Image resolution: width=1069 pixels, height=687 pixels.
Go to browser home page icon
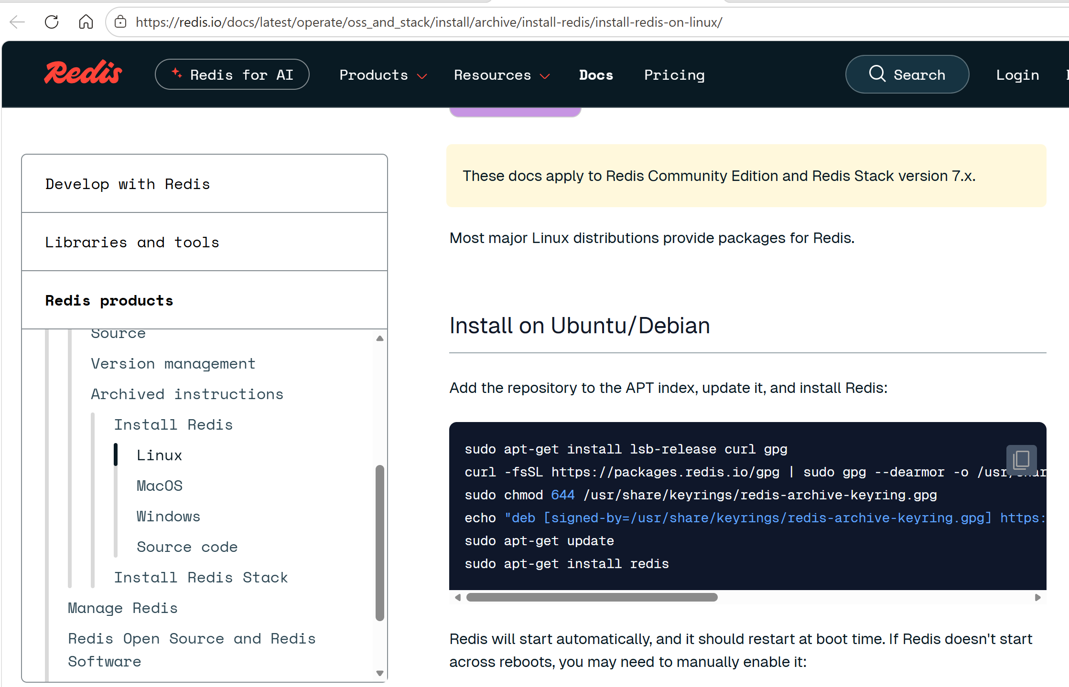86,22
